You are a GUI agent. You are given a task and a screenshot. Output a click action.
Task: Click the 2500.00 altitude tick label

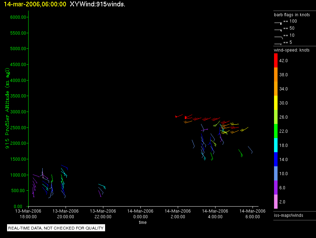pyautogui.click(x=18, y=127)
